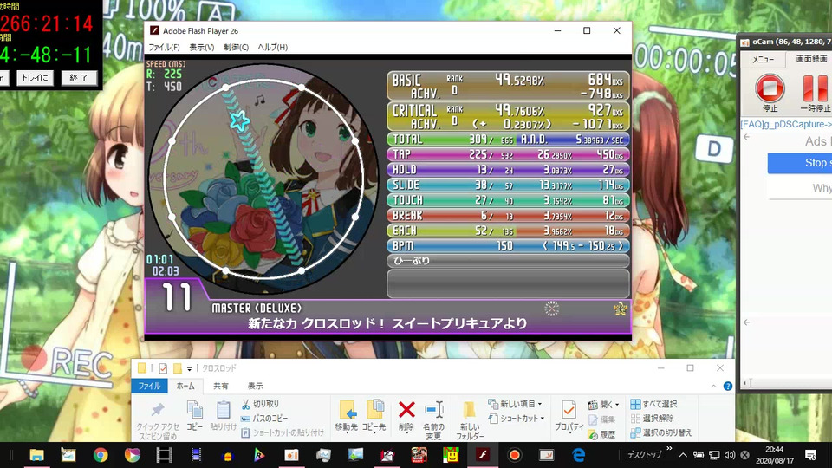Click the oCam red record icon in taskbar
Image resolution: width=832 pixels, height=468 pixels.
coord(514,455)
